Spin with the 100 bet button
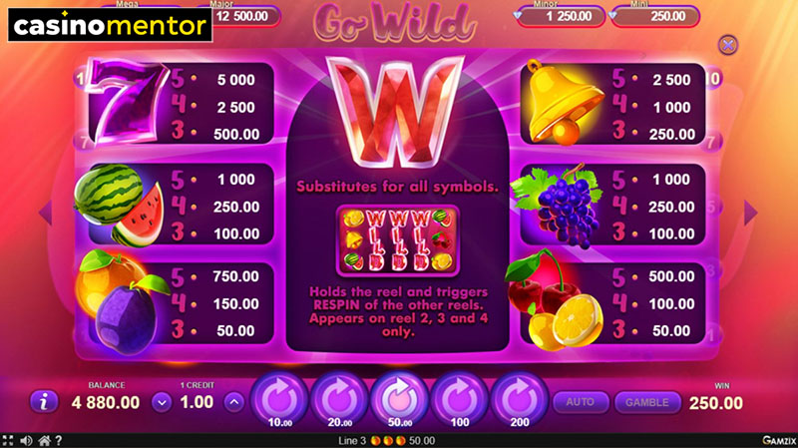 tap(460, 400)
